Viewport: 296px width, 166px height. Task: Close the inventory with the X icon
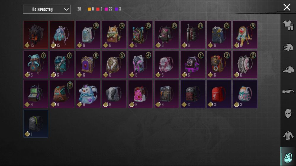tap(287, 7)
